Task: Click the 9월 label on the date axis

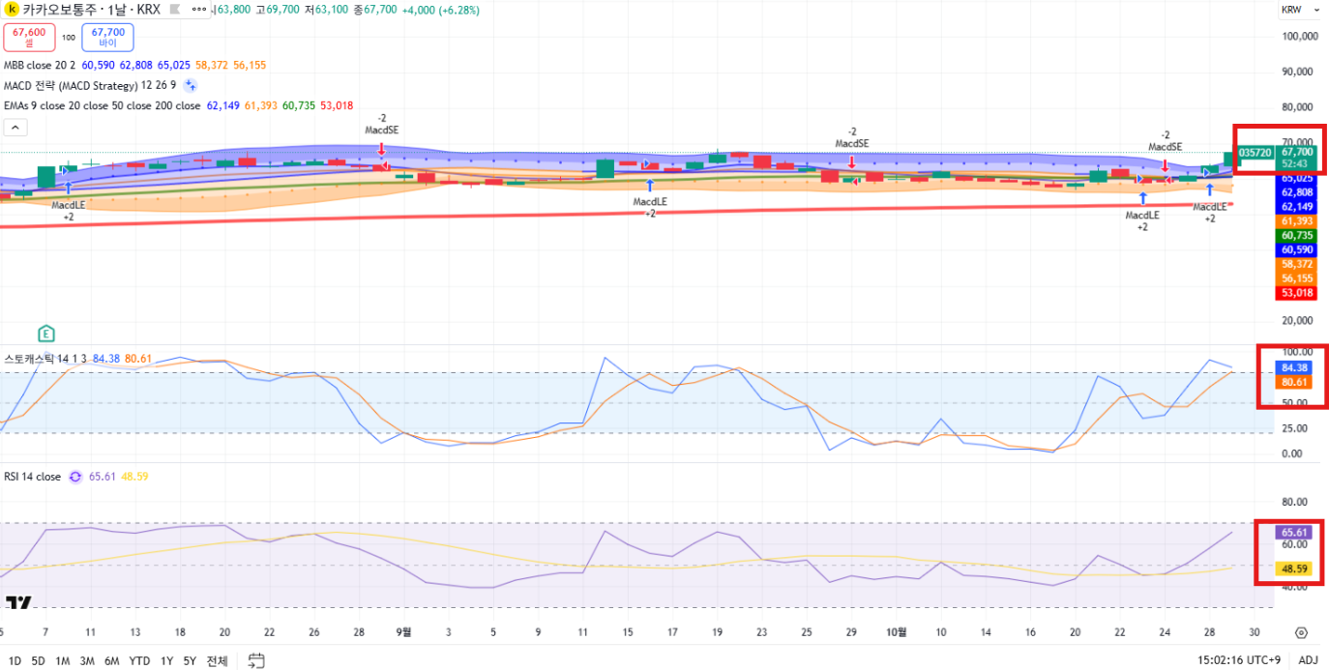Action: pos(404,633)
